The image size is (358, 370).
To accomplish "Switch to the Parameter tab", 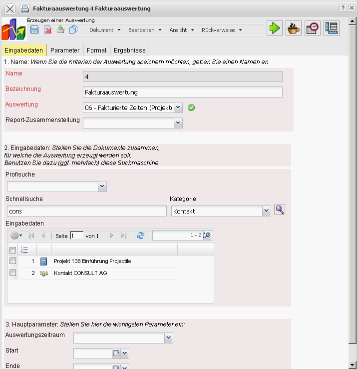I will coord(65,50).
